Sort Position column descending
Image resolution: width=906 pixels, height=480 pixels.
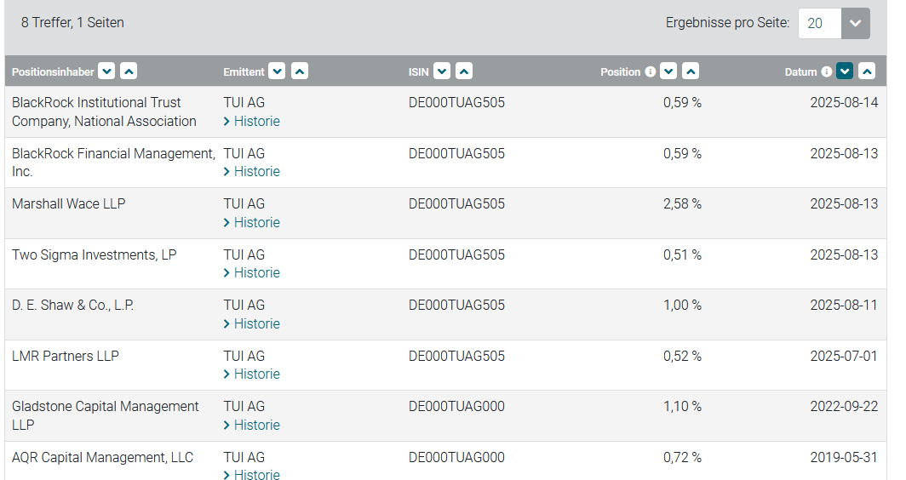coord(669,71)
